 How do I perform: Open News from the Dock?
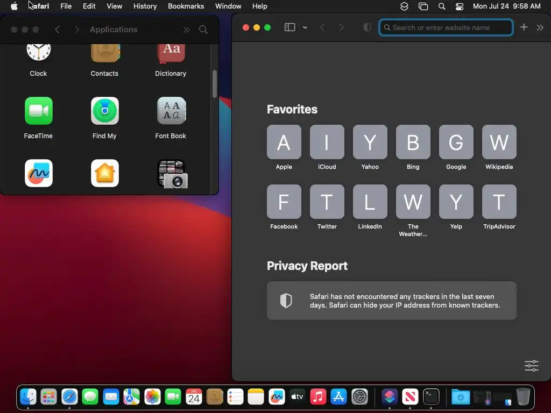tap(410, 397)
